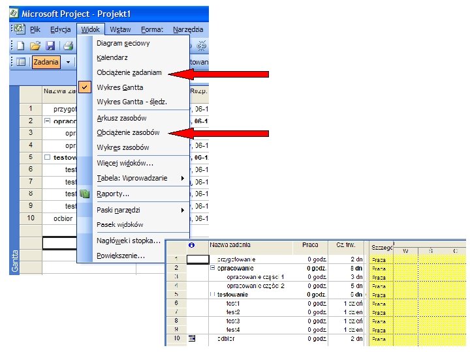This screenshot has height=352, width=470.
Task: Click the Print icon
Action: pyautogui.click(x=69, y=46)
